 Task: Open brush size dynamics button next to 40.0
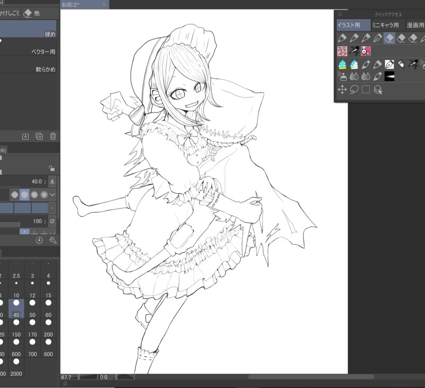pyautogui.click(x=52, y=182)
